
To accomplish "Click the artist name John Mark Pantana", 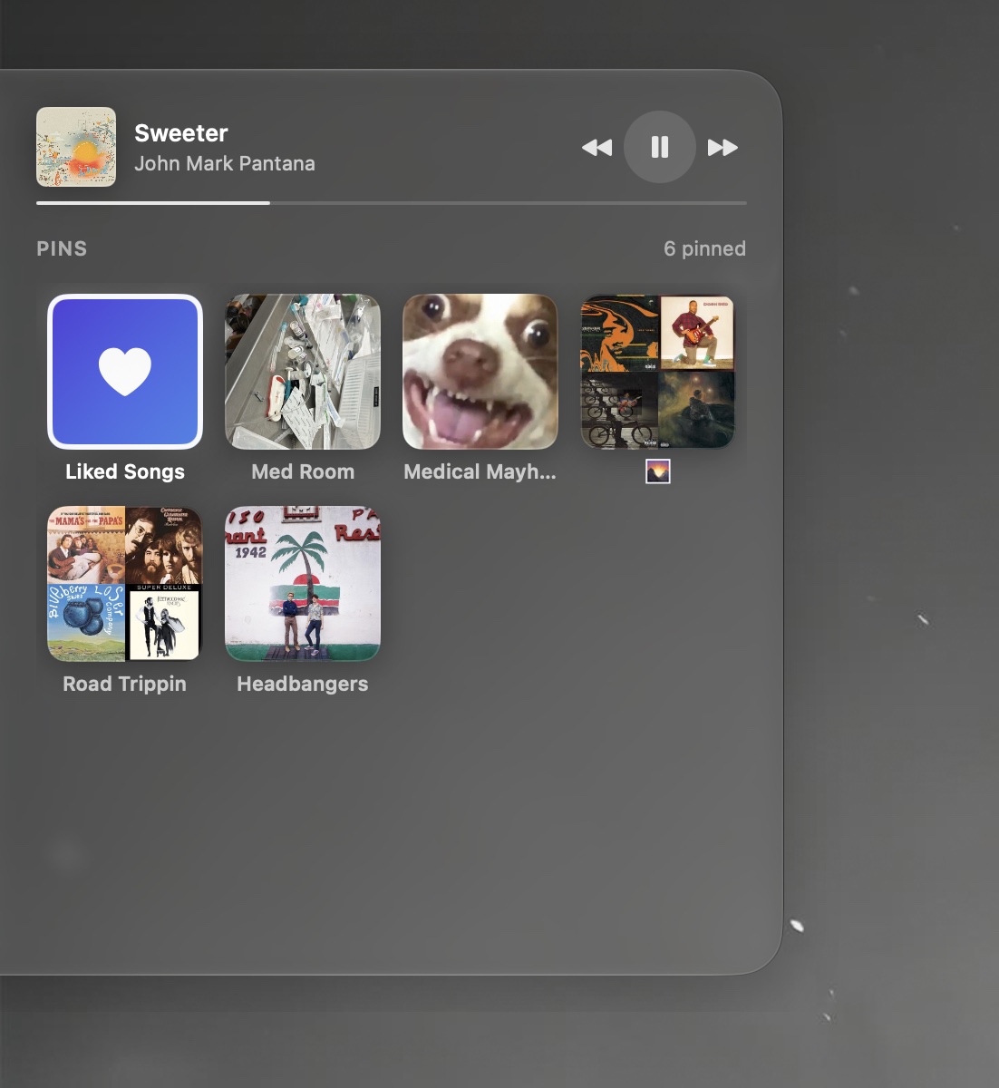I will 225,164.
